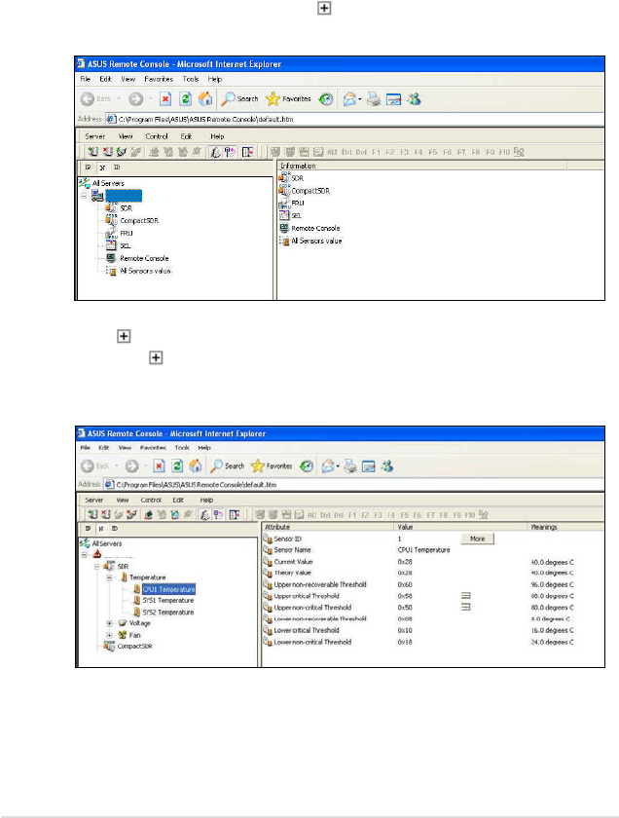619x818 pixels.
Task: Click edit icon for Upper non-critical Threshold
Action: click(x=465, y=607)
